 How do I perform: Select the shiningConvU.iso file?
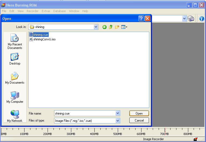(44, 39)
